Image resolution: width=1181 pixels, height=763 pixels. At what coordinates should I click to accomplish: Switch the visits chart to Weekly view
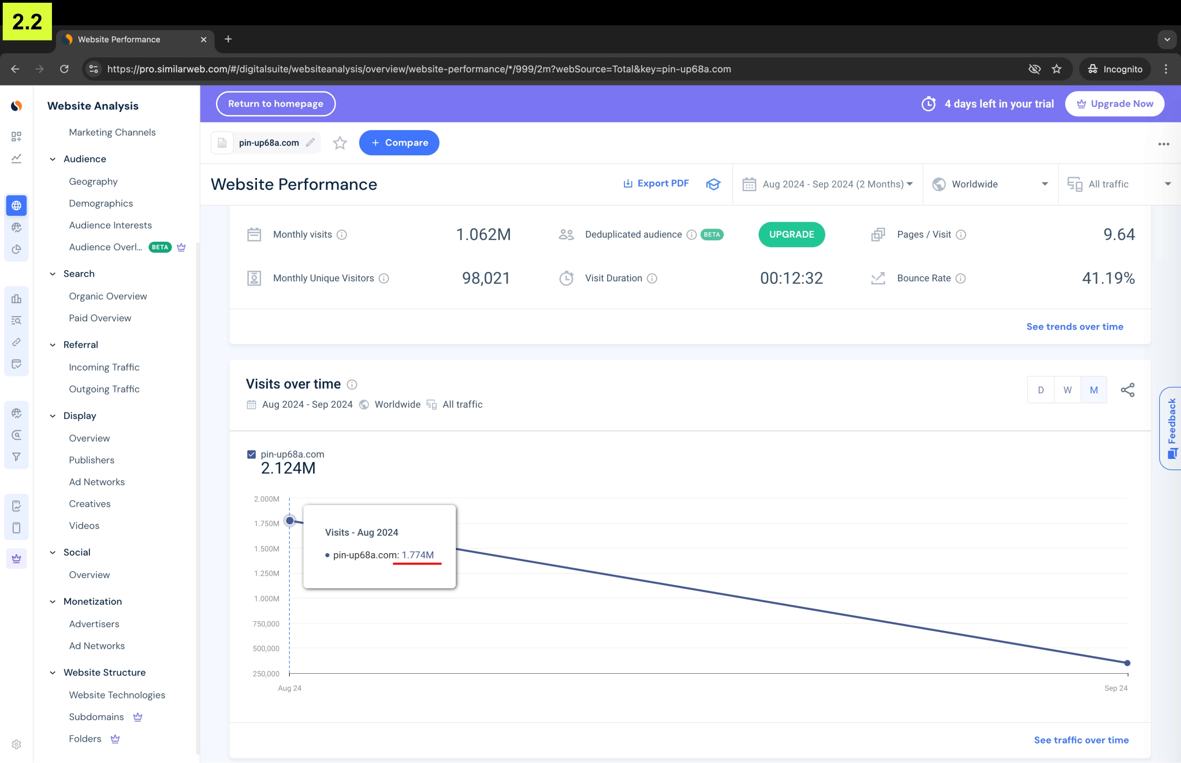[x=1068, y=390]
